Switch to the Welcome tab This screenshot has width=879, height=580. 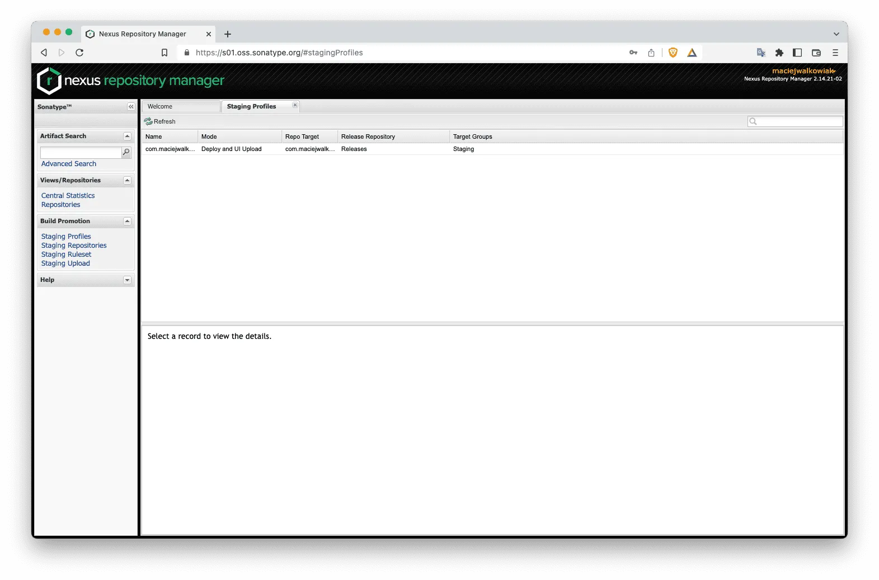pos(181,106)
